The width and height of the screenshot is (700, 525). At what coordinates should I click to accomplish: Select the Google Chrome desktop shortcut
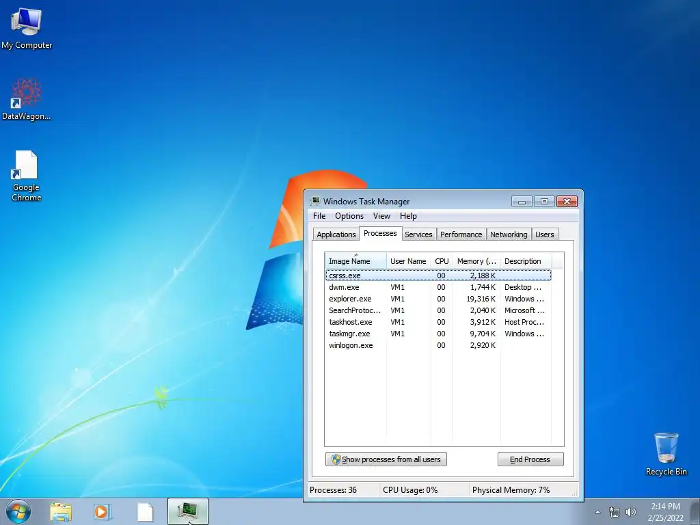coord(27,176)
